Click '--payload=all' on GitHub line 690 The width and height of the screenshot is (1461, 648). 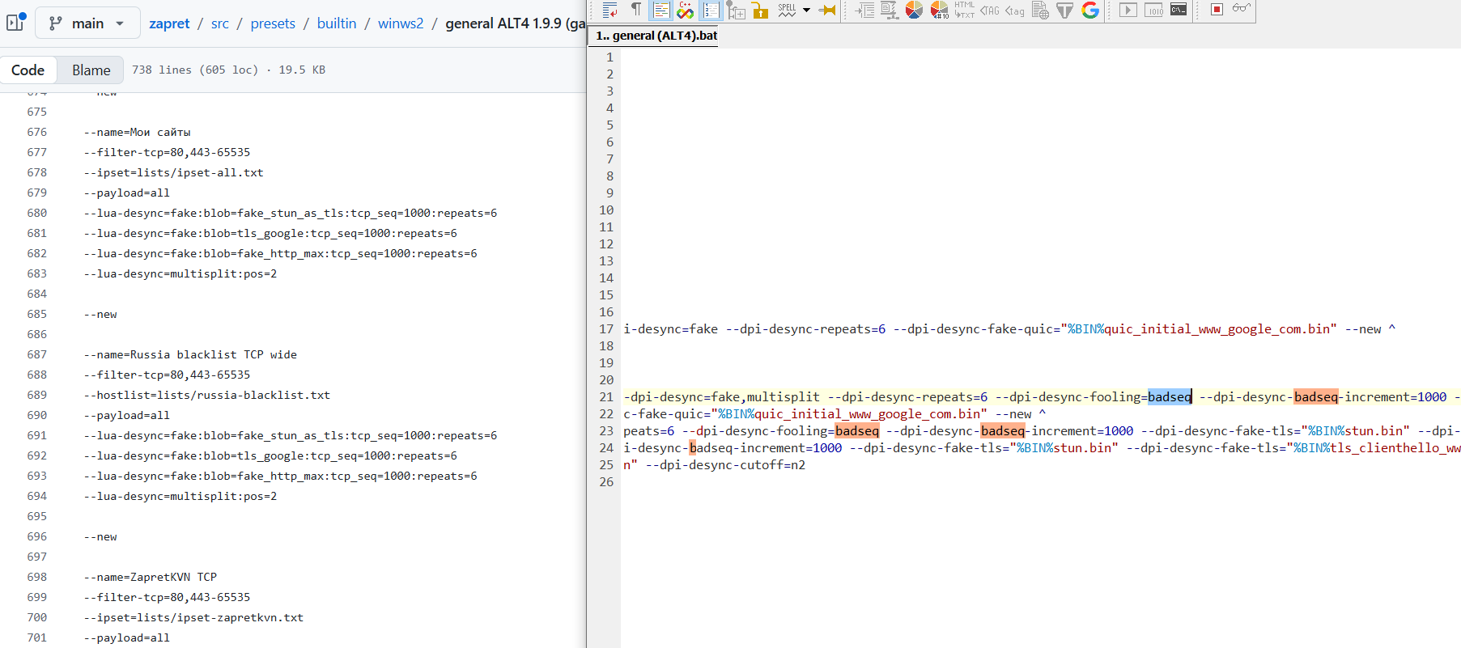[x=126, y=415]
